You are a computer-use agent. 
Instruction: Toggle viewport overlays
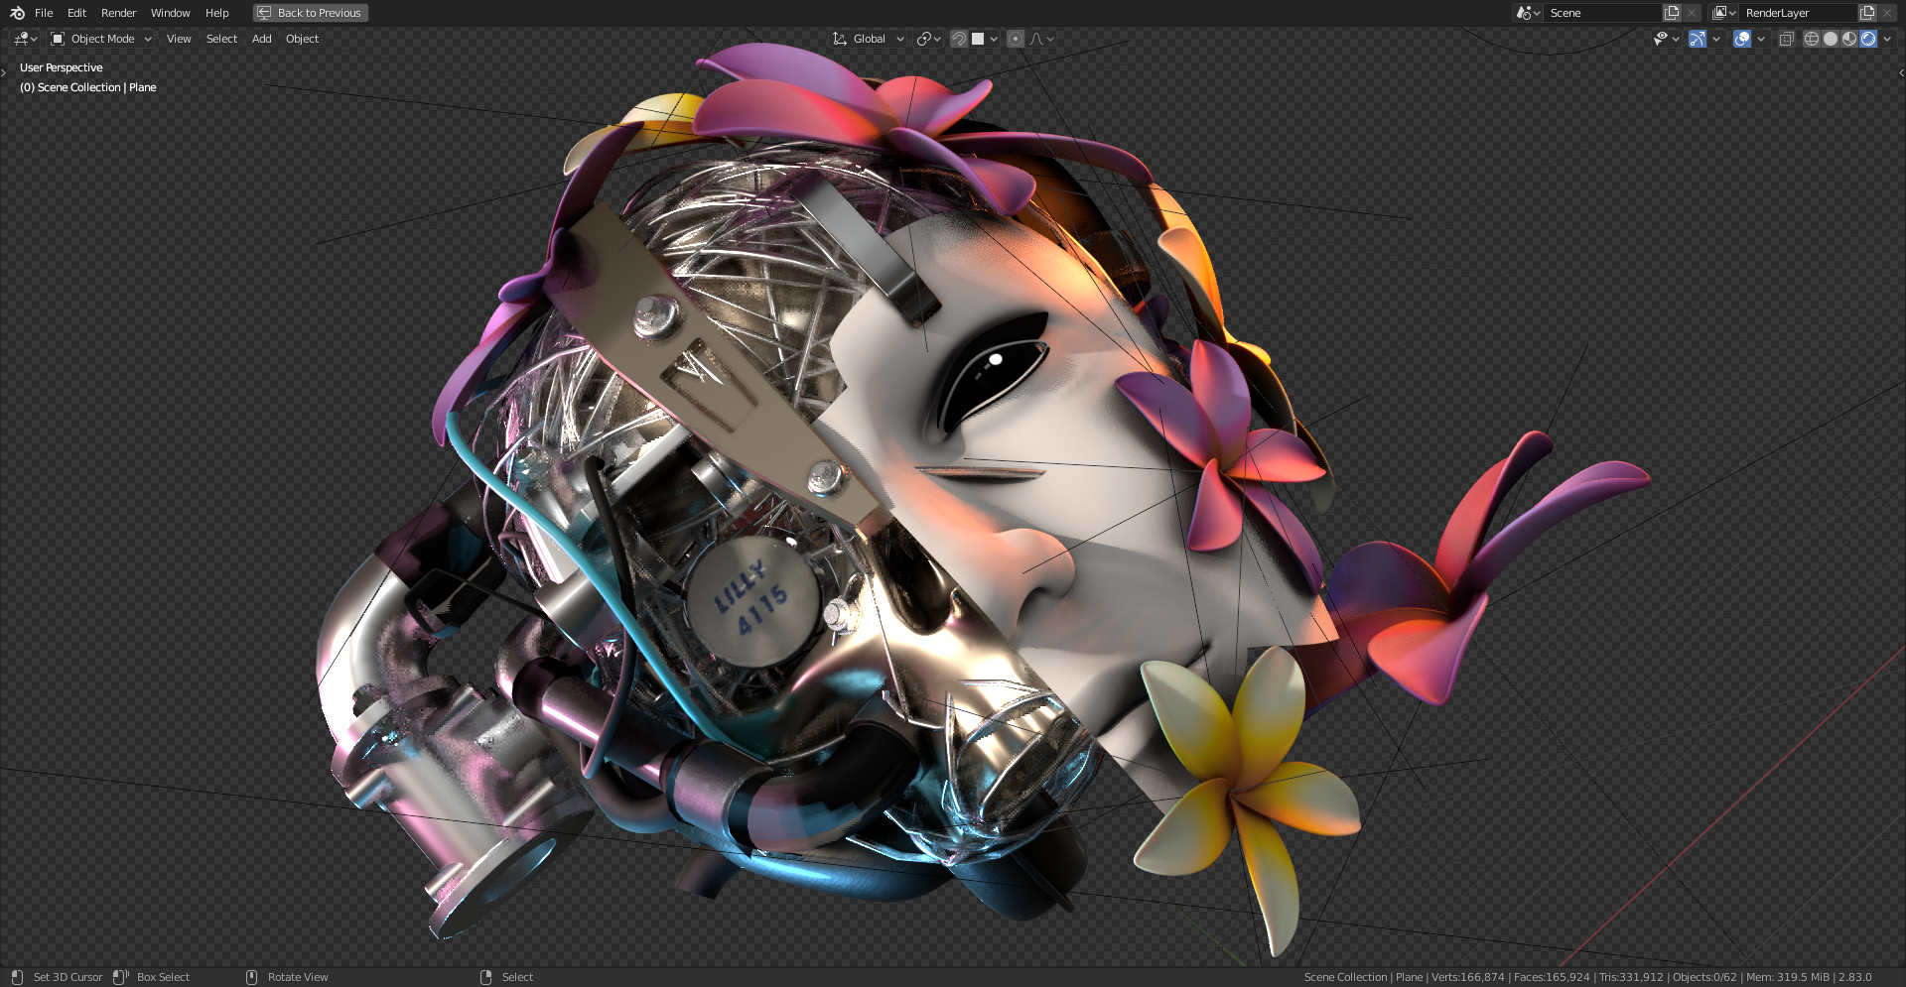tap(1742, 39)
